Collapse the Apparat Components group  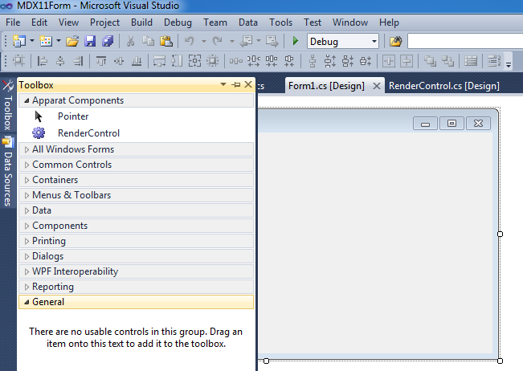click(x=27, y=100)
